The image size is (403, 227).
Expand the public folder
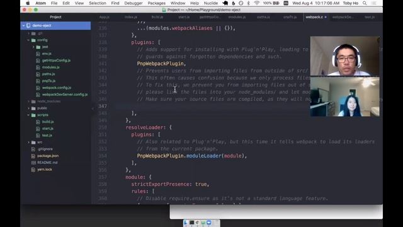pos(28,108)
